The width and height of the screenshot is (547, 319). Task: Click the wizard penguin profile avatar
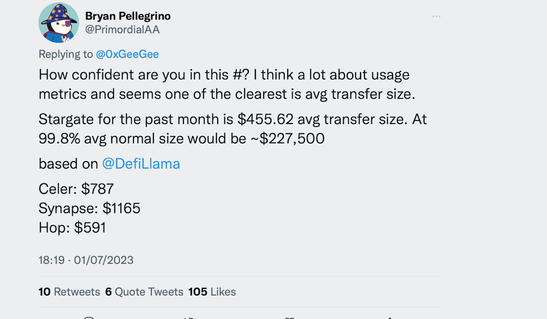pyautogui.click(x=59, y=23)
